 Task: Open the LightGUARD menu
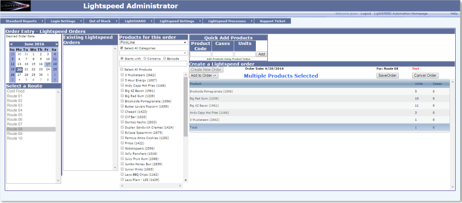click(137, 21)
